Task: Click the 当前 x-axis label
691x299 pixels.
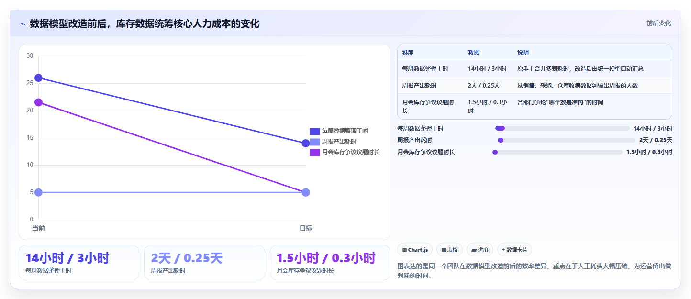Action: click(x=39, y=228)
